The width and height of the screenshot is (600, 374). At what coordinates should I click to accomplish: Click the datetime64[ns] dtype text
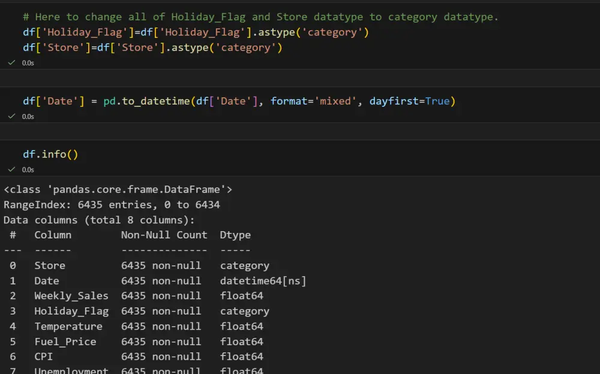tap(264, 280)
